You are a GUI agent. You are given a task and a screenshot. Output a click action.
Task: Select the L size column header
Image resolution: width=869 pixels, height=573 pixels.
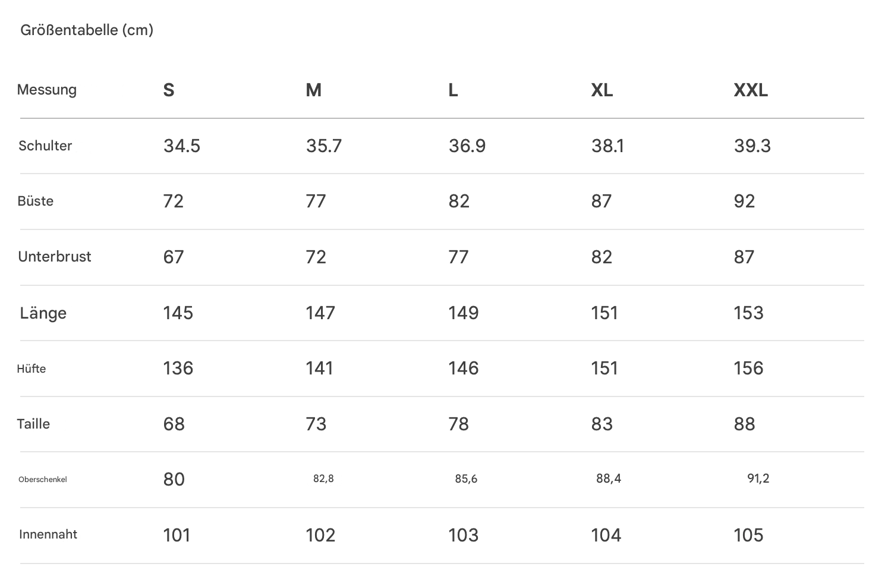click(x=453, y=90)
